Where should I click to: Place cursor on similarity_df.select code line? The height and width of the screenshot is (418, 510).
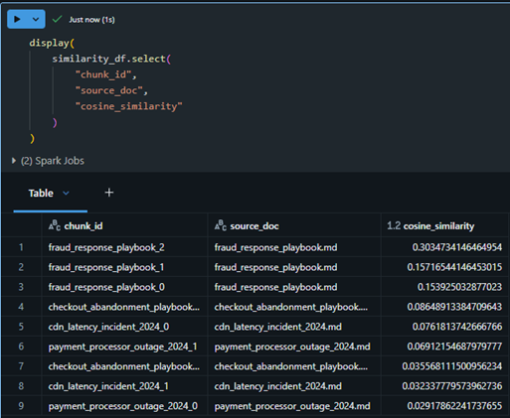(111, 59)
